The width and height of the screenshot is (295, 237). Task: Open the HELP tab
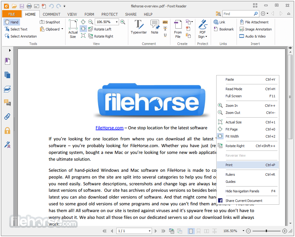pos(148,14)
